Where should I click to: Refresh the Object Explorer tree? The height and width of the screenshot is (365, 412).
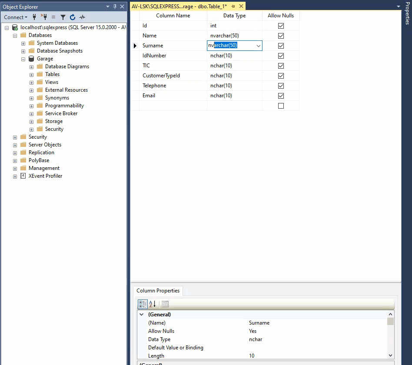[73, 17]
